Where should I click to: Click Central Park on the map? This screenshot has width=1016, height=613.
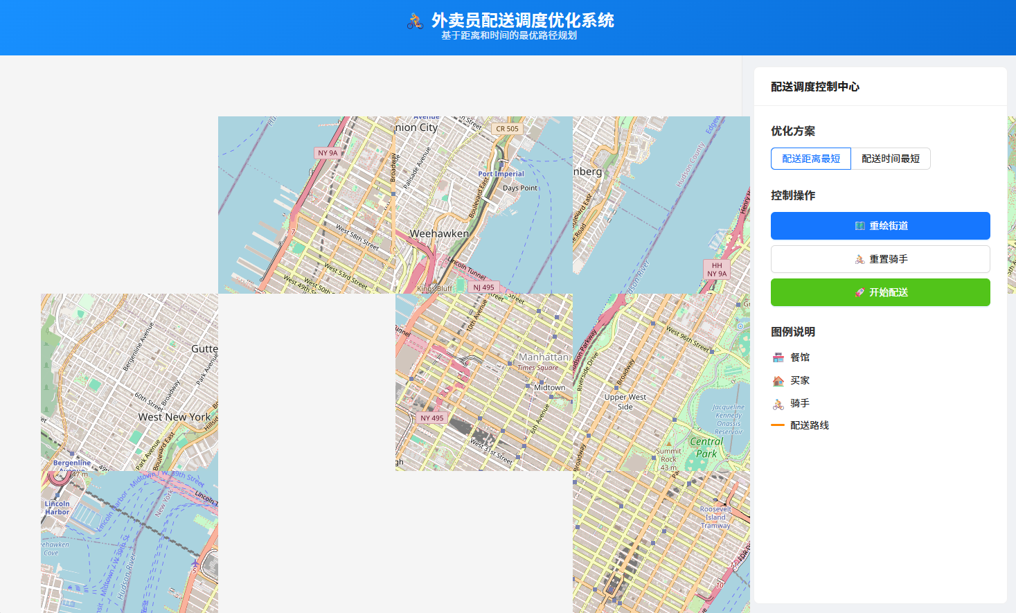click(706, 447)
